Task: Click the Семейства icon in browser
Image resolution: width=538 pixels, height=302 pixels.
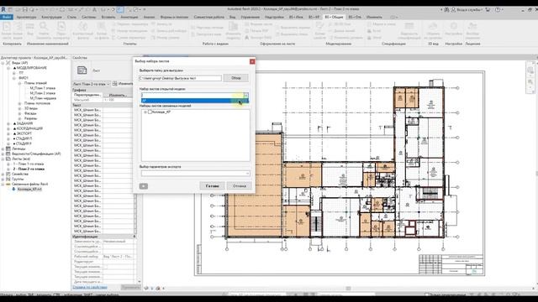Action: [x=8, y=174]
